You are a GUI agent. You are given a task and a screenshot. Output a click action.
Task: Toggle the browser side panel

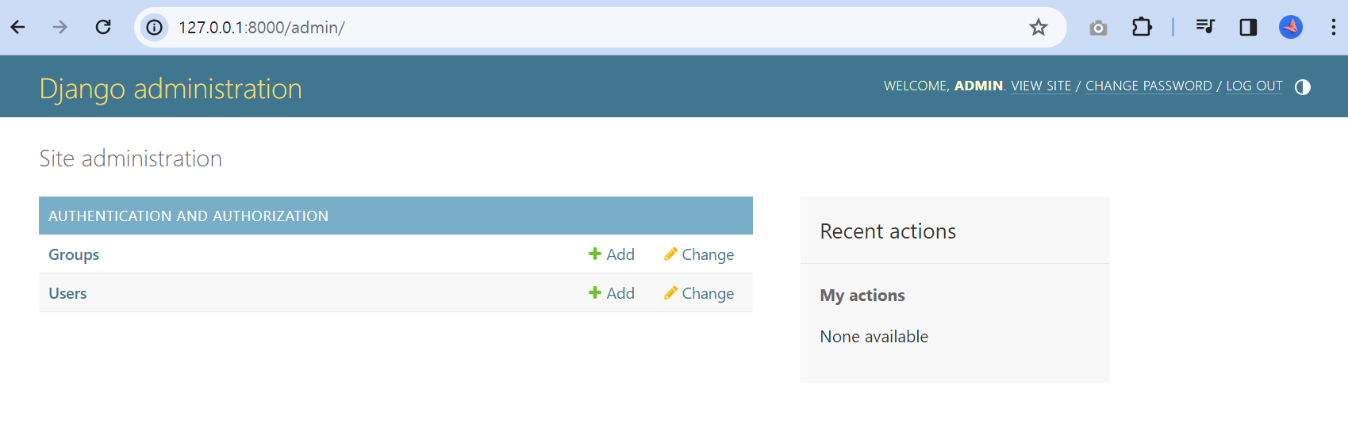[x=1248, y=28]
